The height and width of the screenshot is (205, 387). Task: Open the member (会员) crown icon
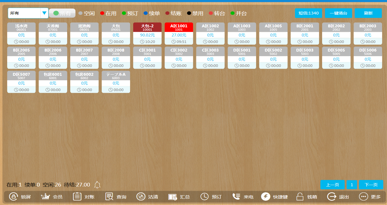(45, 197)
